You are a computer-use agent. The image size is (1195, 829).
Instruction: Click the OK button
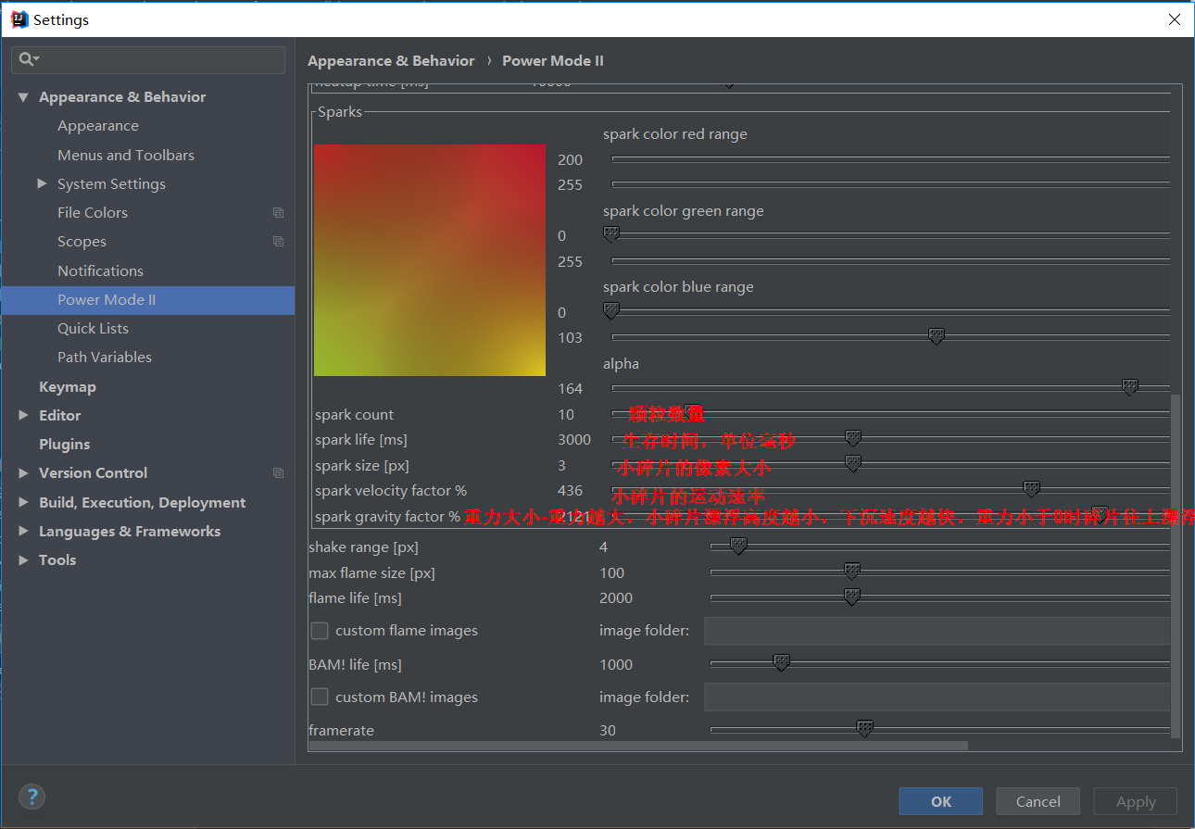(940, 801)
